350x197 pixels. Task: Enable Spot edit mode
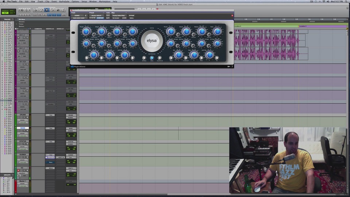(x=12, y=11)
